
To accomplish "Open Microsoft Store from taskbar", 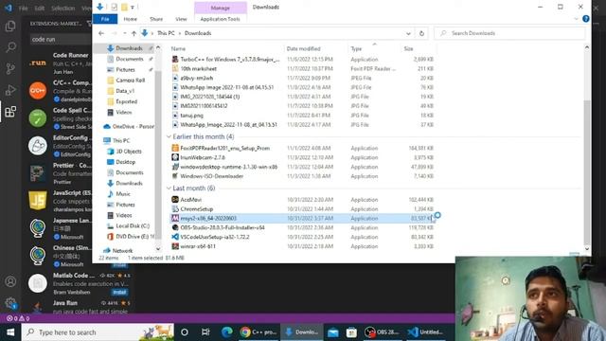I will click(x=351, y=332).
